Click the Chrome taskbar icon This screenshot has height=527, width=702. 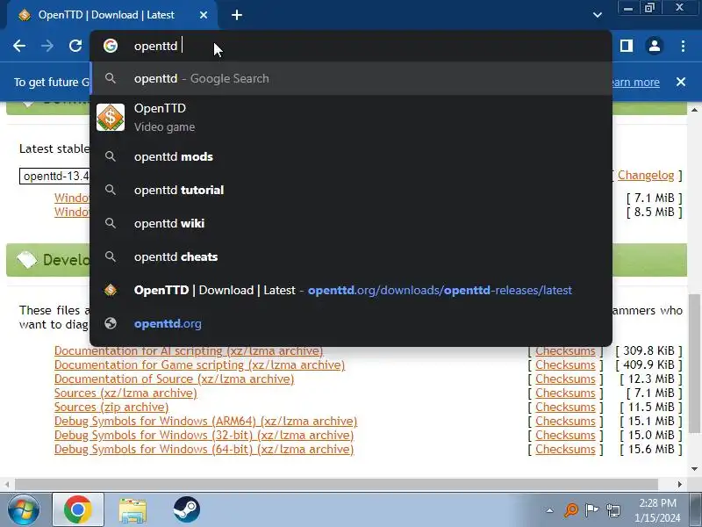pos(78,509)
